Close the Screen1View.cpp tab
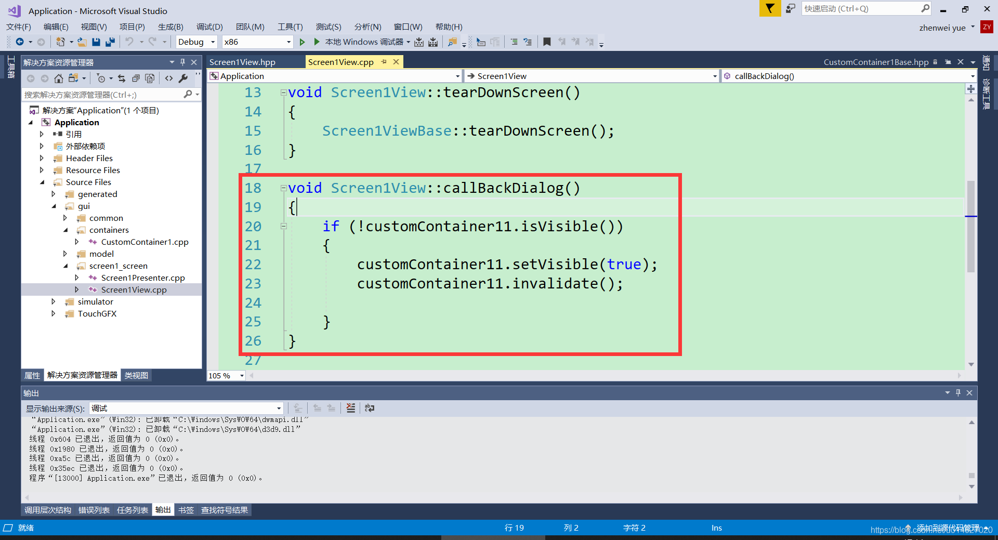 click(396, 62)
